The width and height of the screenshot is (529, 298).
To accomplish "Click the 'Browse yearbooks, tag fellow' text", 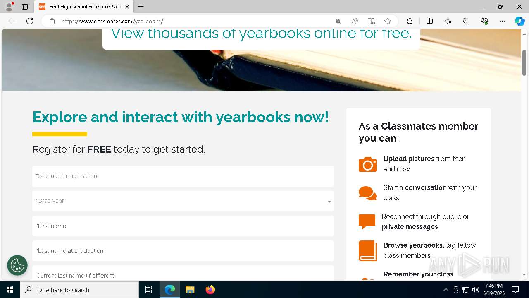I will coord(430,245).
